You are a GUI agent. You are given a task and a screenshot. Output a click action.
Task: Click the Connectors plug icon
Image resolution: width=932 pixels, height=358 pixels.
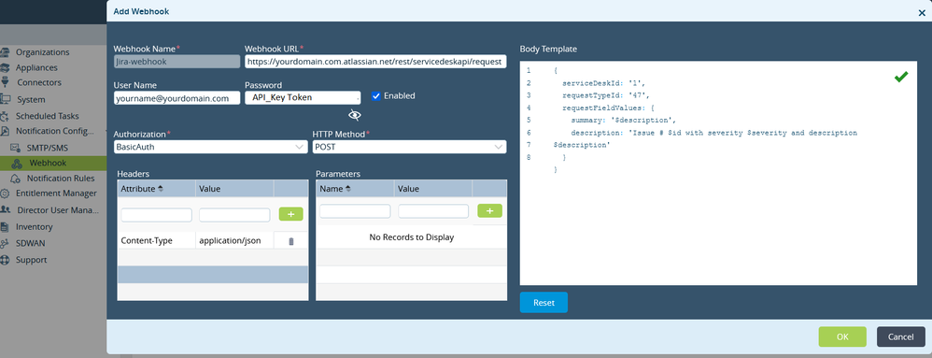[5, 82]
